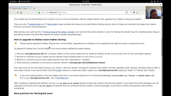Click the security.debian.org italic text
The height and width of the screenshot is (96, 171).
90,57
